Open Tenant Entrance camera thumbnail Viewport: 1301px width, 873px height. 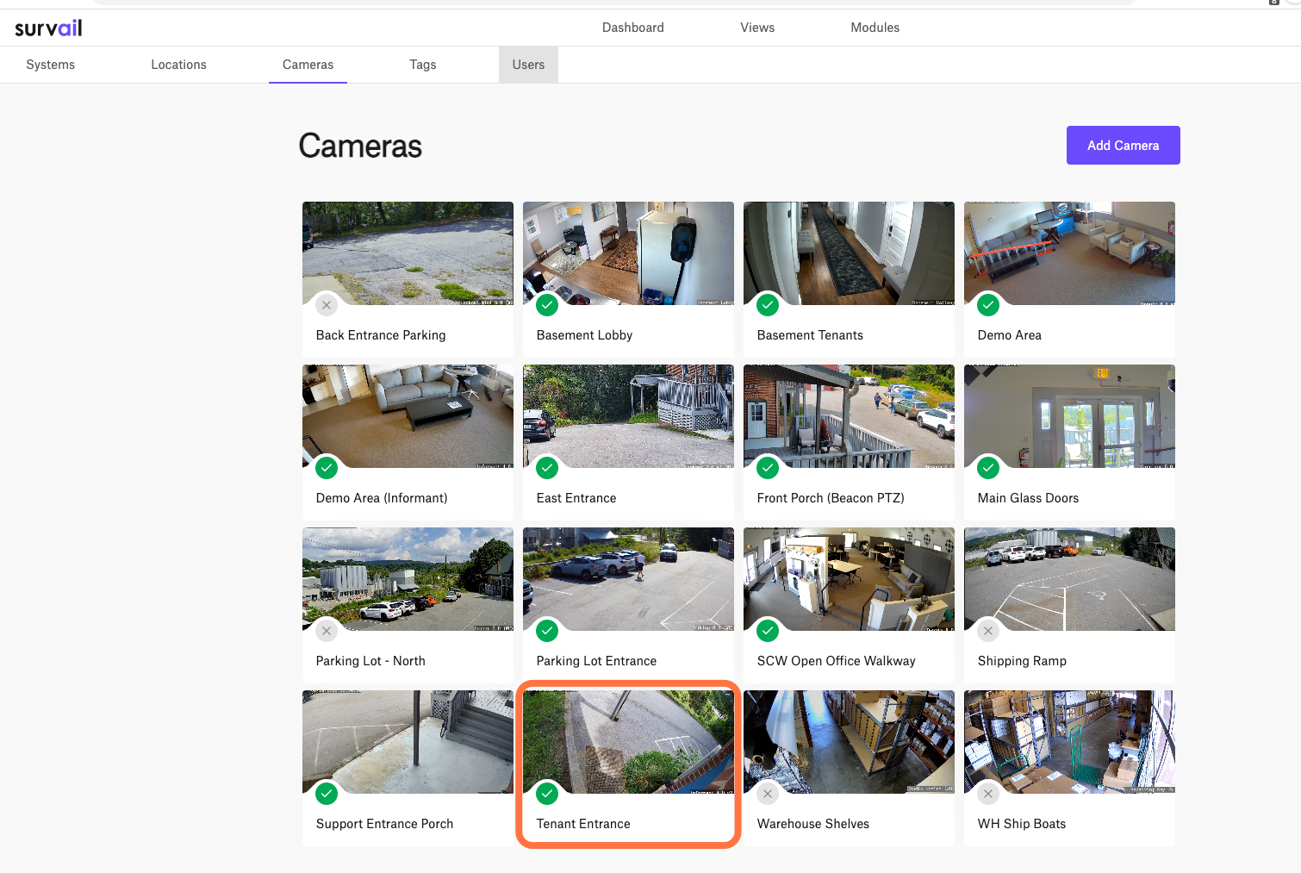628,742
